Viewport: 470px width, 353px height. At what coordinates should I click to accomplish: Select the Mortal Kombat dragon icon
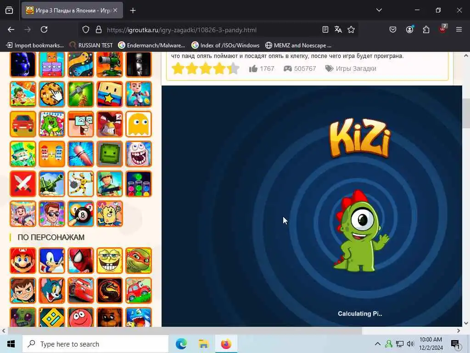coord(110,290)
